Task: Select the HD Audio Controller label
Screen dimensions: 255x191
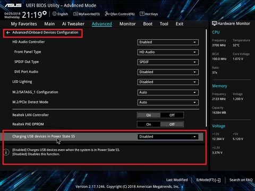Action: [29, 42]
